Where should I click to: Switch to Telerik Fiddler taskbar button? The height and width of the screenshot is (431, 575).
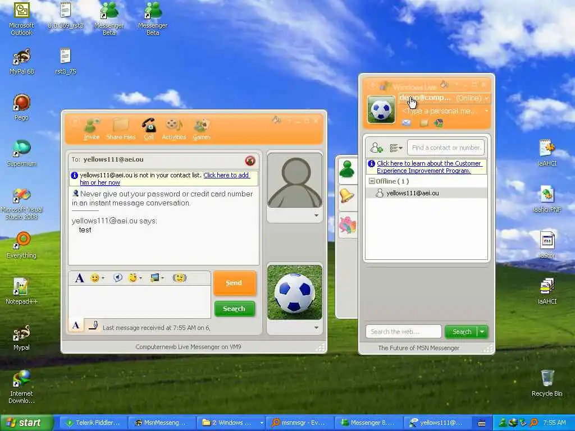click(x=94, y=423)
